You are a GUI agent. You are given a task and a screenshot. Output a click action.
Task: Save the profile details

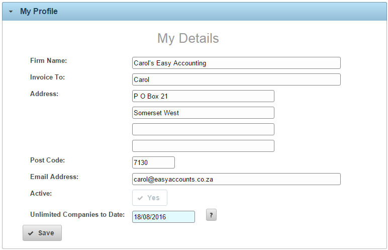pos(42,233)
